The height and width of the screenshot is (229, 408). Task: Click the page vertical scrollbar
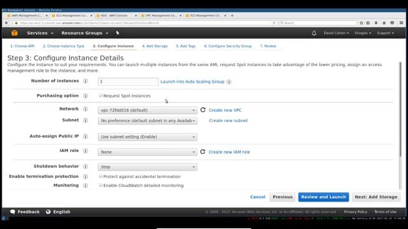(400, 109)
